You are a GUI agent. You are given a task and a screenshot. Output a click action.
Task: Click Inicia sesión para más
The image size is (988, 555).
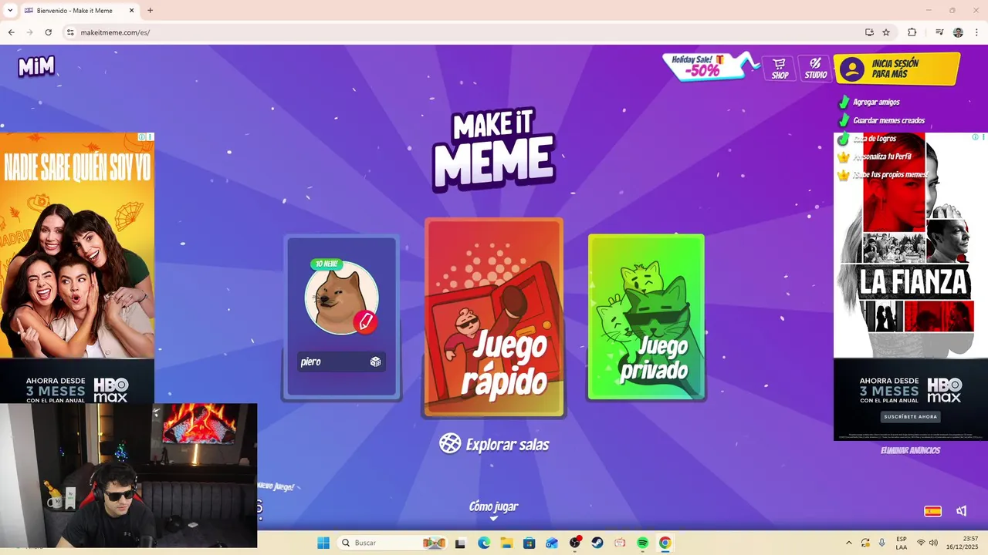click(x=897, y=69)
